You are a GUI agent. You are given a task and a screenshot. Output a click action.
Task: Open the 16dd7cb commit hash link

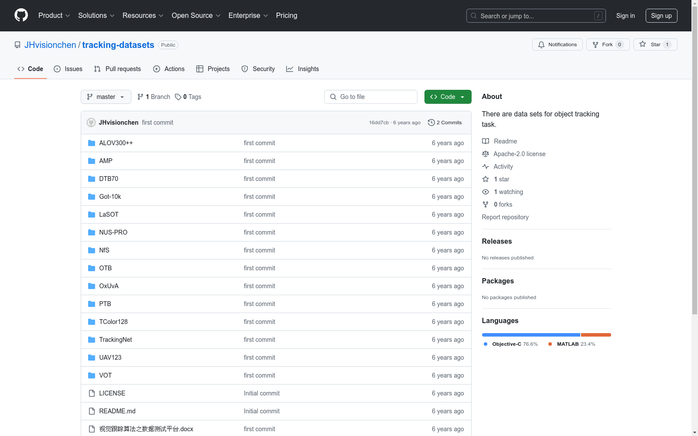[x=379, y=123]
